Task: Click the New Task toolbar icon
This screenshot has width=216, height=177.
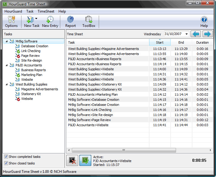Action: coord(30,20)
